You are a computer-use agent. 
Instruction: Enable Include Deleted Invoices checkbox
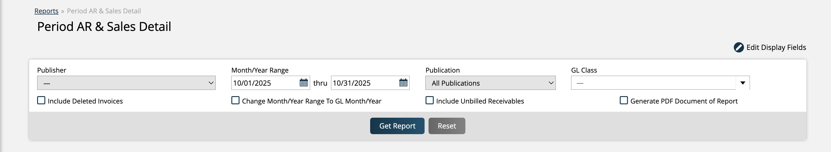click(x=41, y=101)
